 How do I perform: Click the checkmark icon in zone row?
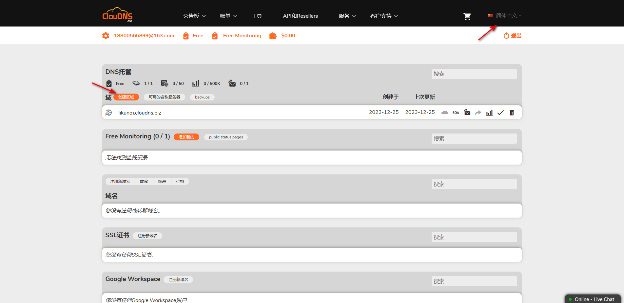tap(500, 113)
